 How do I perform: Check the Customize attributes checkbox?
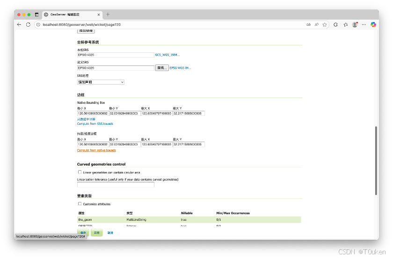[x=80, y=204]
